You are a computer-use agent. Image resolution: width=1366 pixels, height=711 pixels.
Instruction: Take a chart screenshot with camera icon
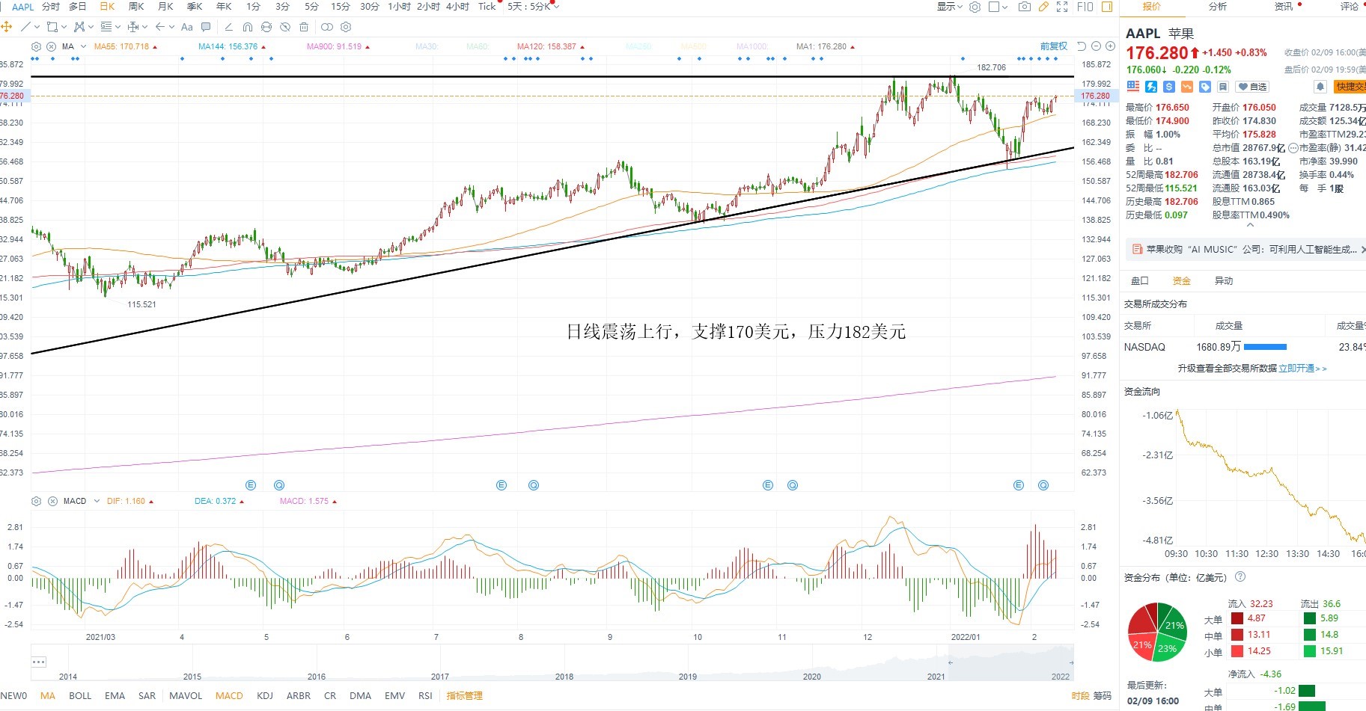coord(1025,7)
